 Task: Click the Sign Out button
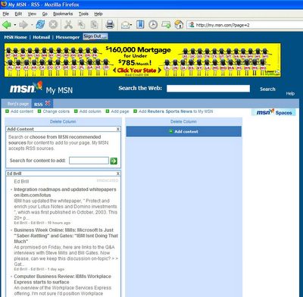click(x=95, y=36)
